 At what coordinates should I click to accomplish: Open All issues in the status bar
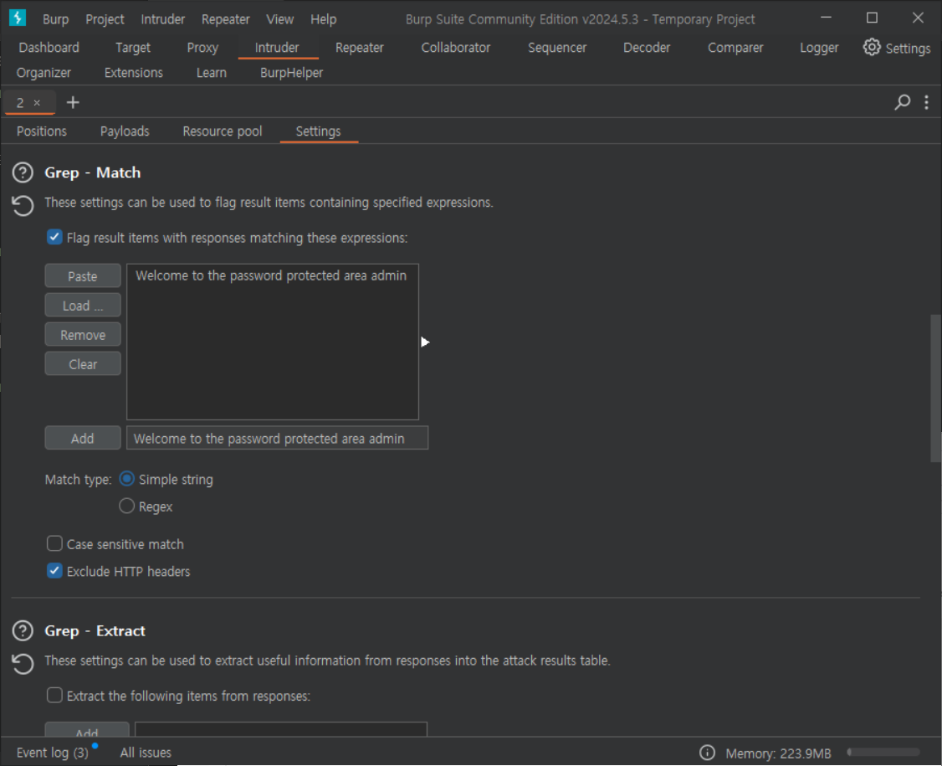pyautogui.click(x=146, y=753)
